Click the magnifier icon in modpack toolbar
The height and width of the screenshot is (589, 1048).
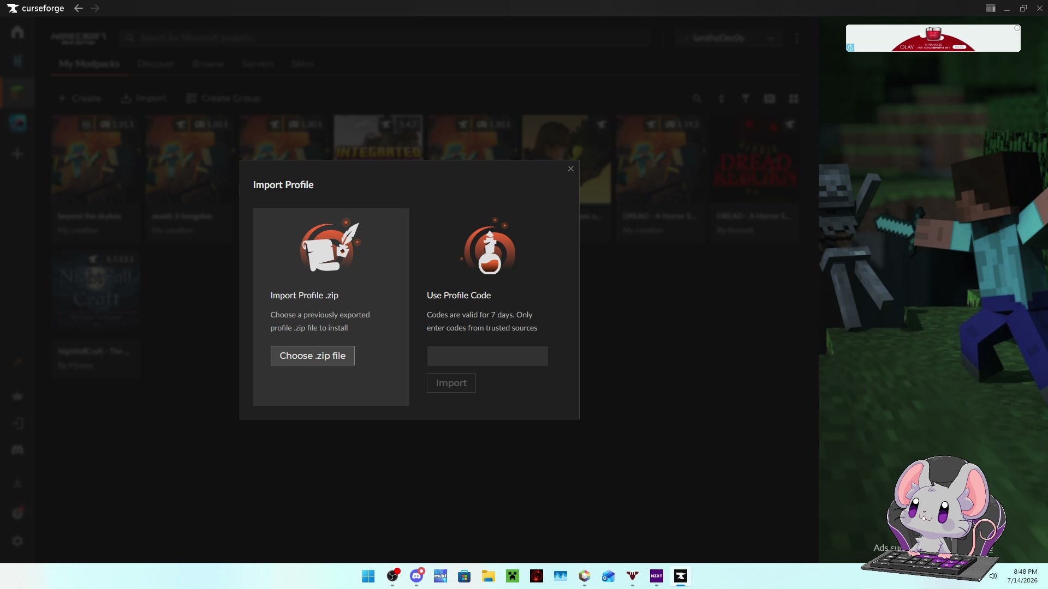pos(697,99)
